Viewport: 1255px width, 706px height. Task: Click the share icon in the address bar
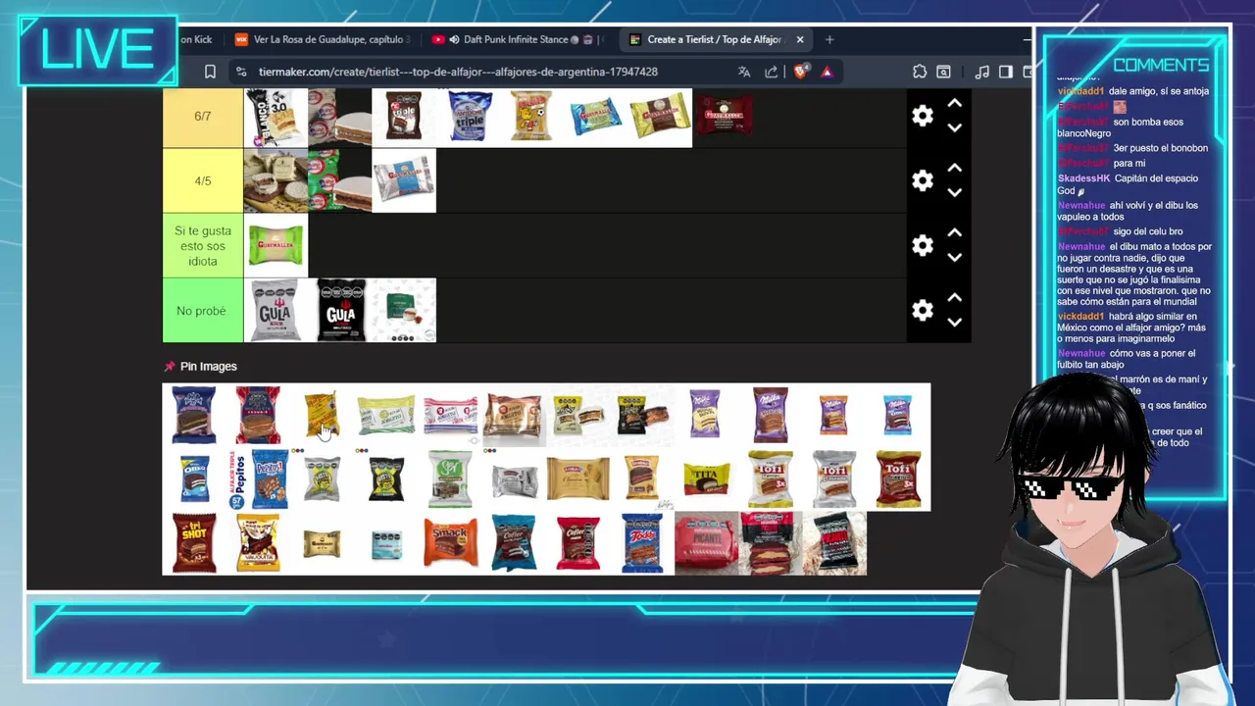[772, 72]
